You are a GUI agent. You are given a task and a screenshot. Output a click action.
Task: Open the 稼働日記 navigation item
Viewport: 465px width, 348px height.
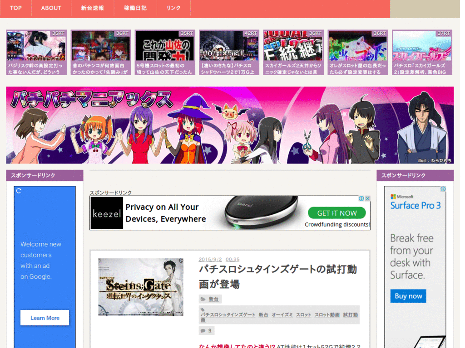click(x=135, y=8)
